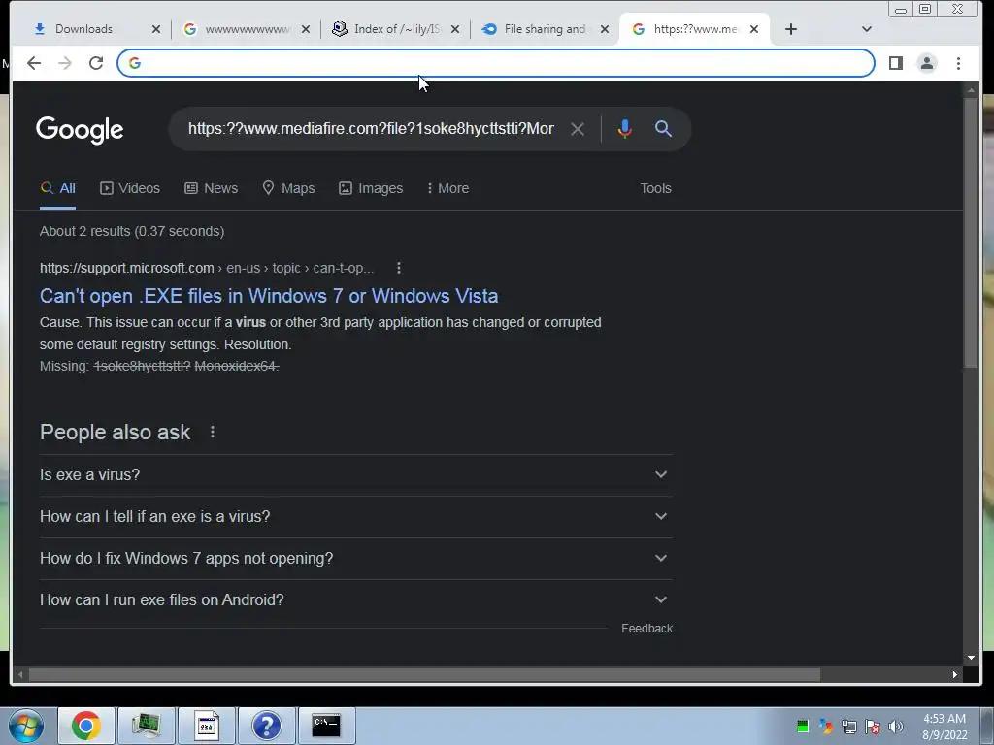Start voice search with microphone icon
This screenshot has width=994, height=745.
point(624,129)
